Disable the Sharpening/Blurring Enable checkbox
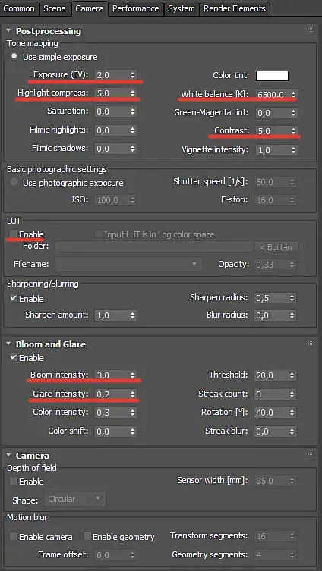This screenshot has width=322, height=571. (x=14, y=298)
